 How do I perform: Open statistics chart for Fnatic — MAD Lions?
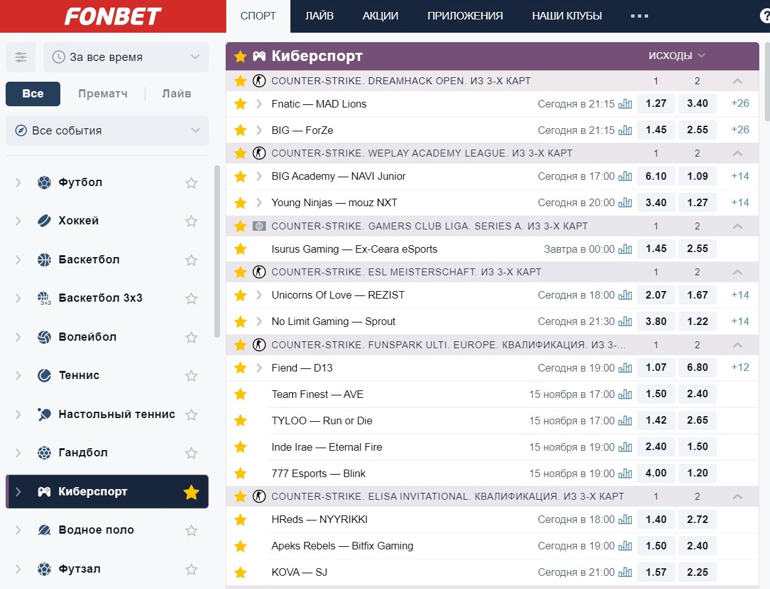[625, 104]
